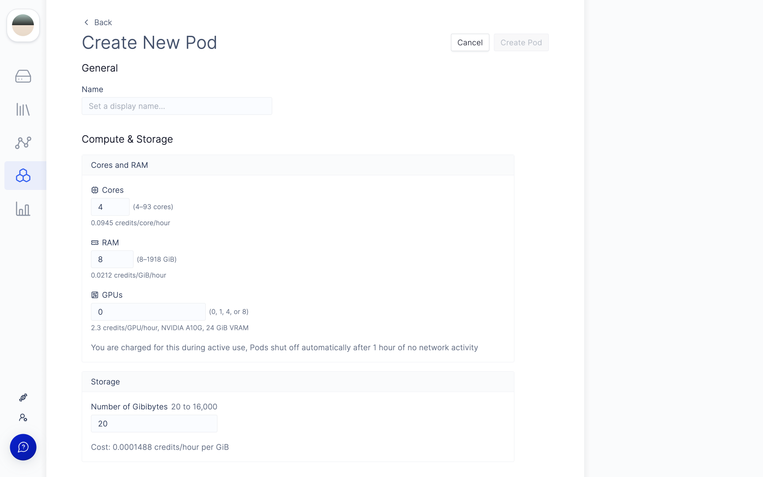This screenshot has width=763, height=477.
Task: Click the '(4–93 cores)' range hint
Action: pyautogui.click(x=153, y=207)
